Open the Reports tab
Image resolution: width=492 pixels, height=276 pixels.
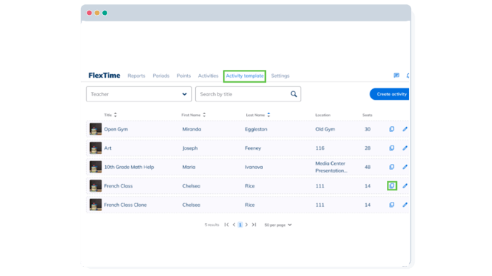point(136,76)
